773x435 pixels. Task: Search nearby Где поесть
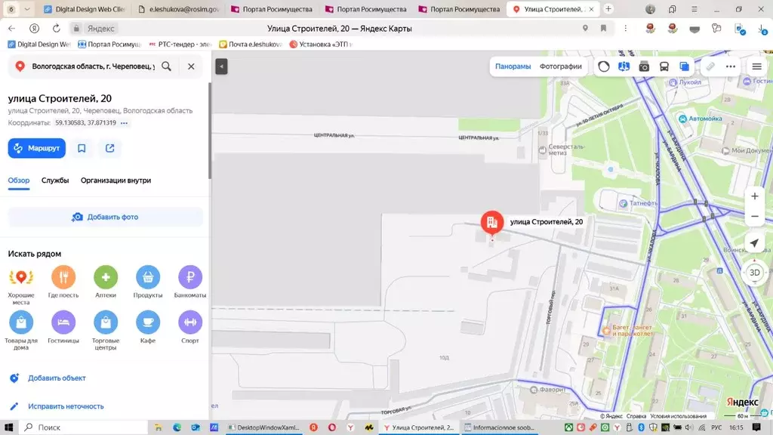click(63, 282)
